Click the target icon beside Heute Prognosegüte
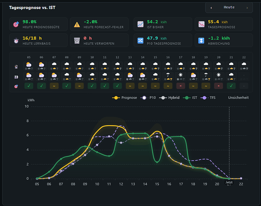Viewport: 261px width, 206px height. coord(16,24)
